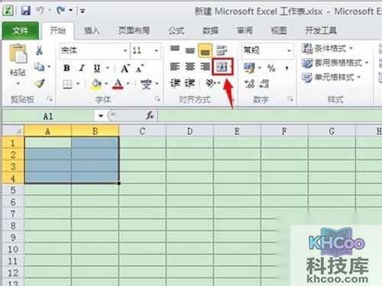The width and height of the screenshot is (382, 286).
Task: Apply cell borders with the border icon
Action: [67, 84]
